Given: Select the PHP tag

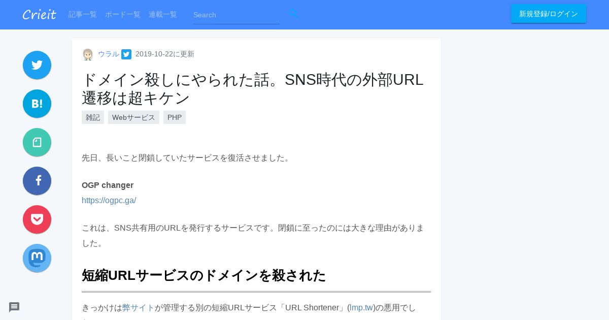Looking at the screenshot, I should click(x=175, y=117).
